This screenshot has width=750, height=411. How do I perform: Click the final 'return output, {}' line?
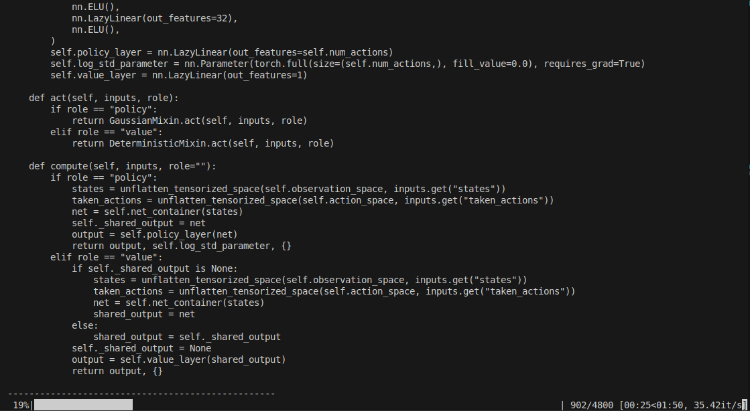[x=117, y=371]
